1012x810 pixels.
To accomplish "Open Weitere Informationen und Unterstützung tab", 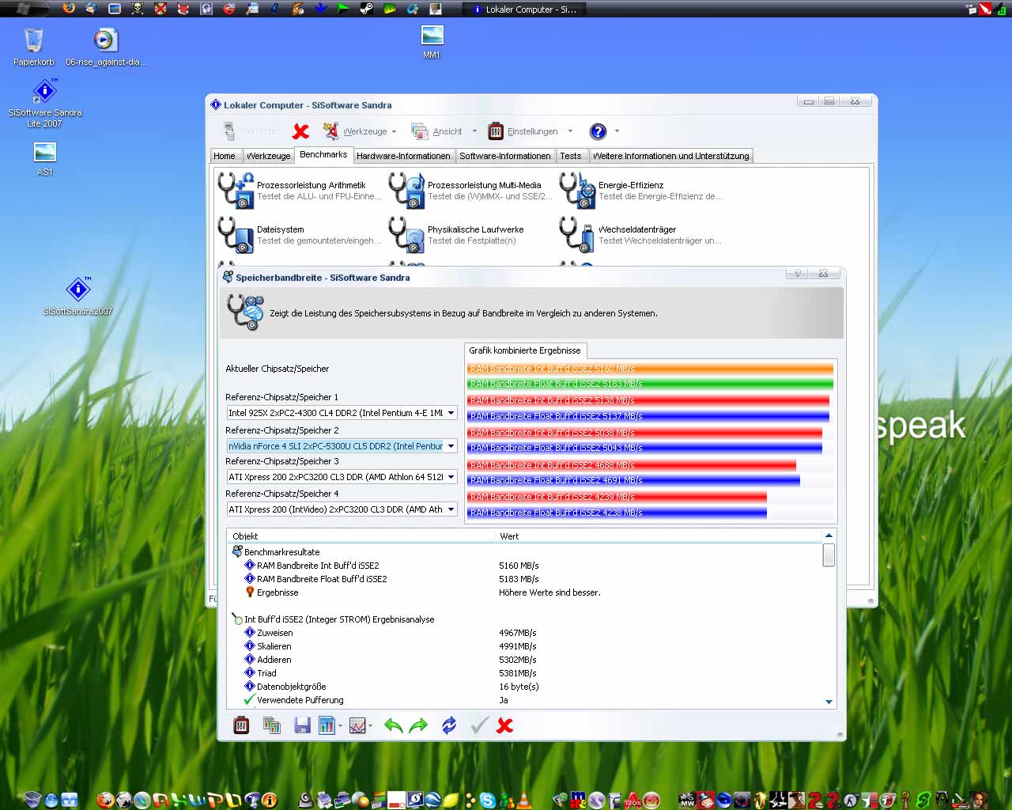I will tap(670, 156).
